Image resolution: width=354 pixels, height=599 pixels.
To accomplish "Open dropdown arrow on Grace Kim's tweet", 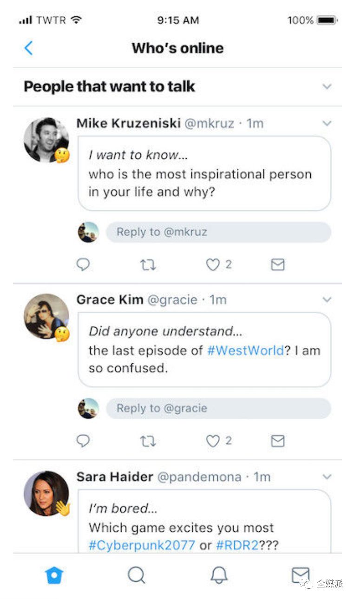I will pos(327,299).
